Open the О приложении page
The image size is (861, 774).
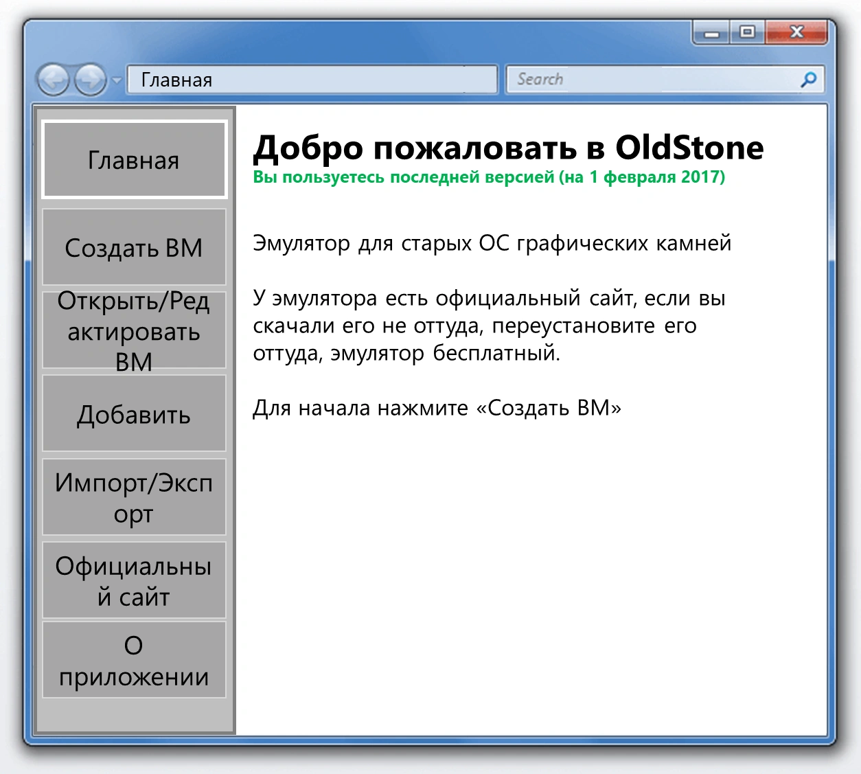(134, 661)
